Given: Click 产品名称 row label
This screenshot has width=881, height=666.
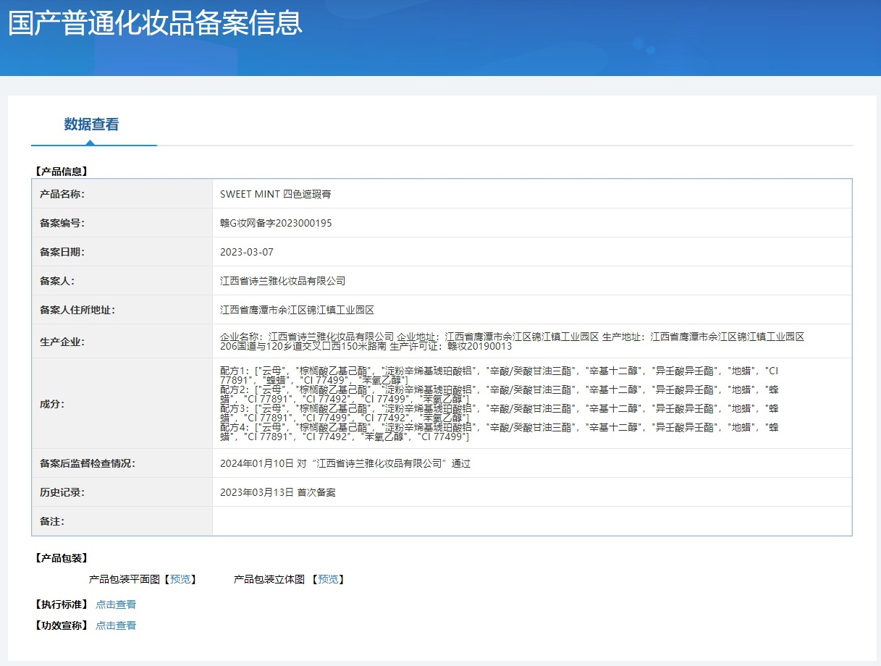Looking at the screenshot, I should (62, 194).
